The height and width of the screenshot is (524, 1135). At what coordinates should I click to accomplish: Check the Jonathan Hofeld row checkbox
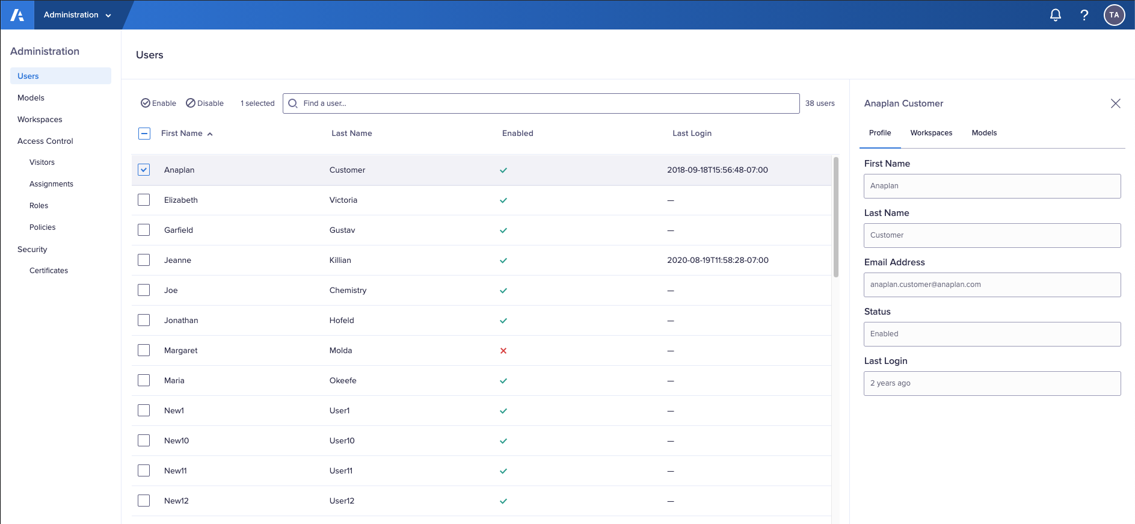(144, 320)
